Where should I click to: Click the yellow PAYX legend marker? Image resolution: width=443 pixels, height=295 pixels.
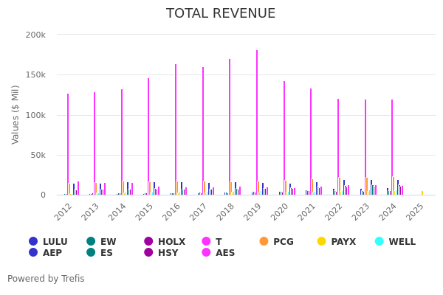tap(321, 241)
